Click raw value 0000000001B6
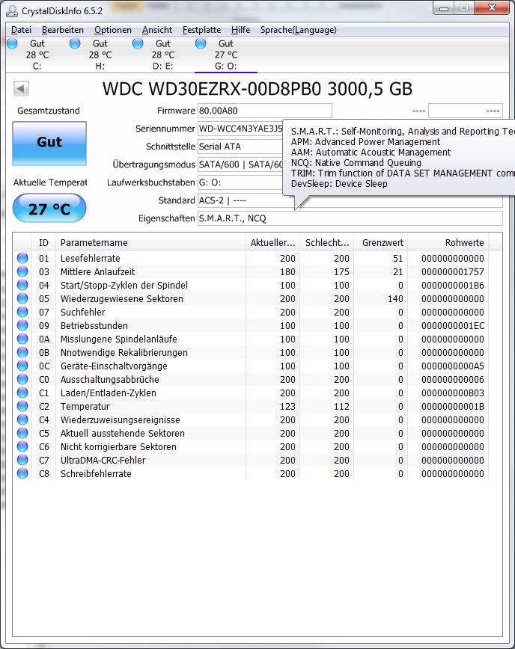 coord(453,285)
